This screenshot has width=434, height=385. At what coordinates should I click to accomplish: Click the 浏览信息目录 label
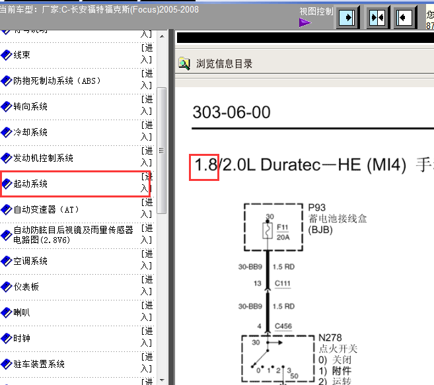224,63
